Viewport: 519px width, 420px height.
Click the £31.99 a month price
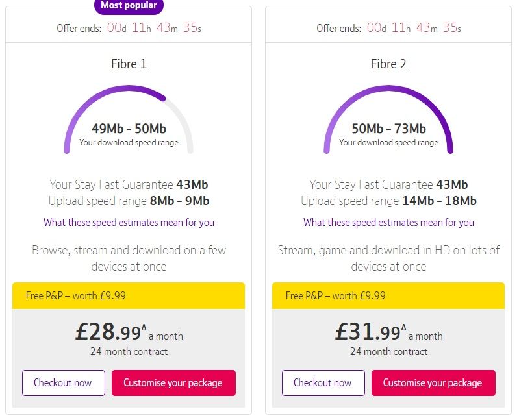pos(388,333)
